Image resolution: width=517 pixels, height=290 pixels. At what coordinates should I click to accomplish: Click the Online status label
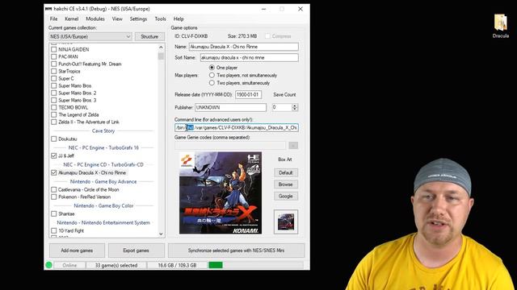69,265
